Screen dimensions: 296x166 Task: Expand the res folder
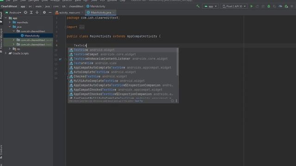click(x=10, y=49)
